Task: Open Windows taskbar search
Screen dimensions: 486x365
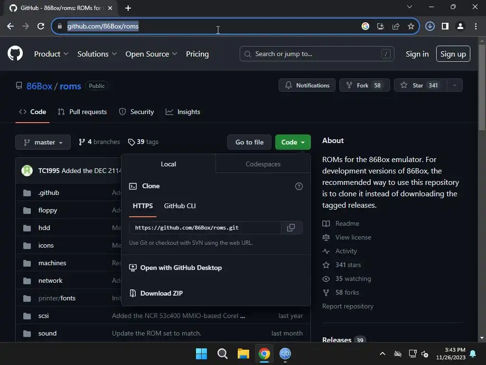Action: pyautogui.click(x=222, y=354)
